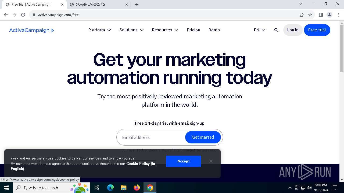344x193 pixels.
Task: Click the Log in button
Action: pos(293,30)
